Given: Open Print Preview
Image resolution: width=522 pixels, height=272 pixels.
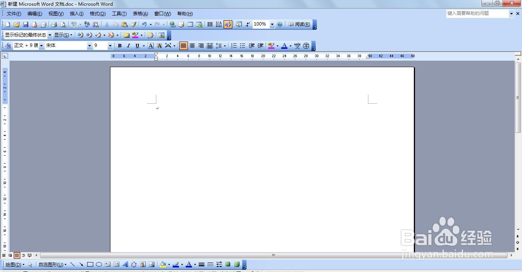Looking at the screenshot, I should [x=63, y=24].
